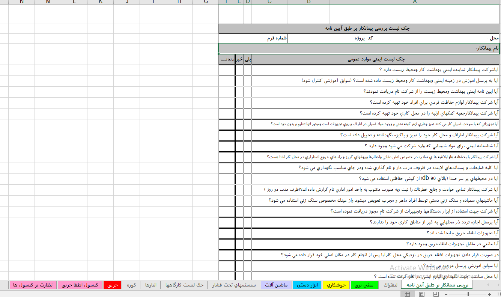The image size is (501, 297).
Task: Select column M header
Action: coord(48,2)
